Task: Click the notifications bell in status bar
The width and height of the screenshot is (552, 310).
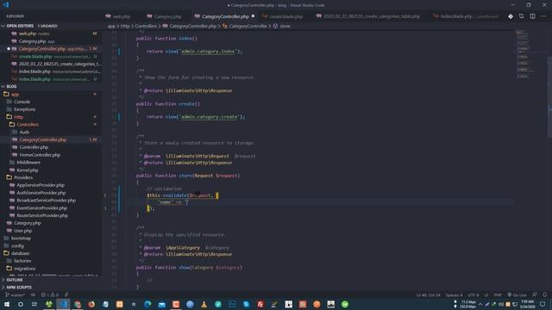Action: pos(544,294)
